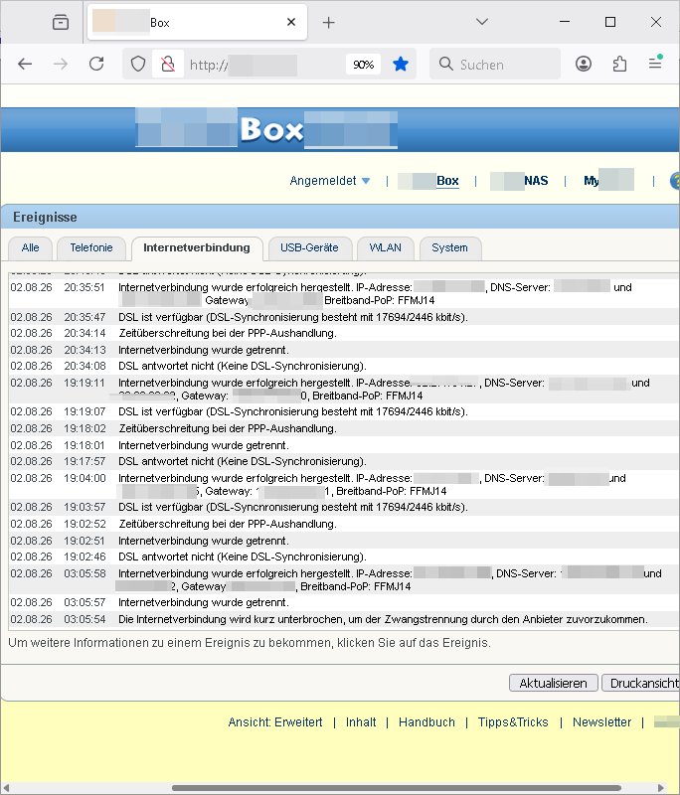Go back to the previous page

[x=25, y=64]
